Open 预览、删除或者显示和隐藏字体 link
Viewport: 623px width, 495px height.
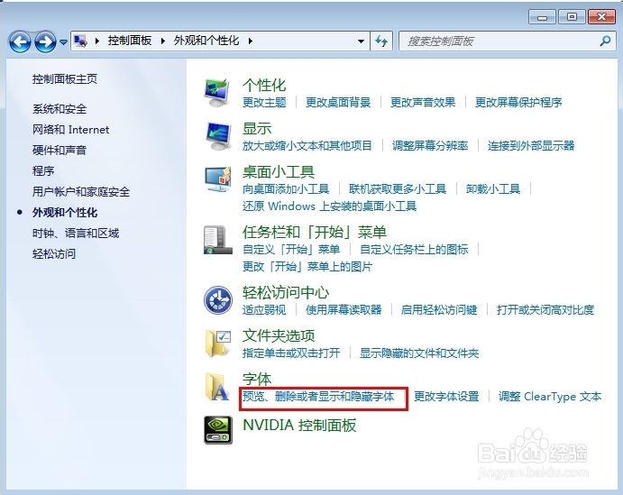point(318,397)
